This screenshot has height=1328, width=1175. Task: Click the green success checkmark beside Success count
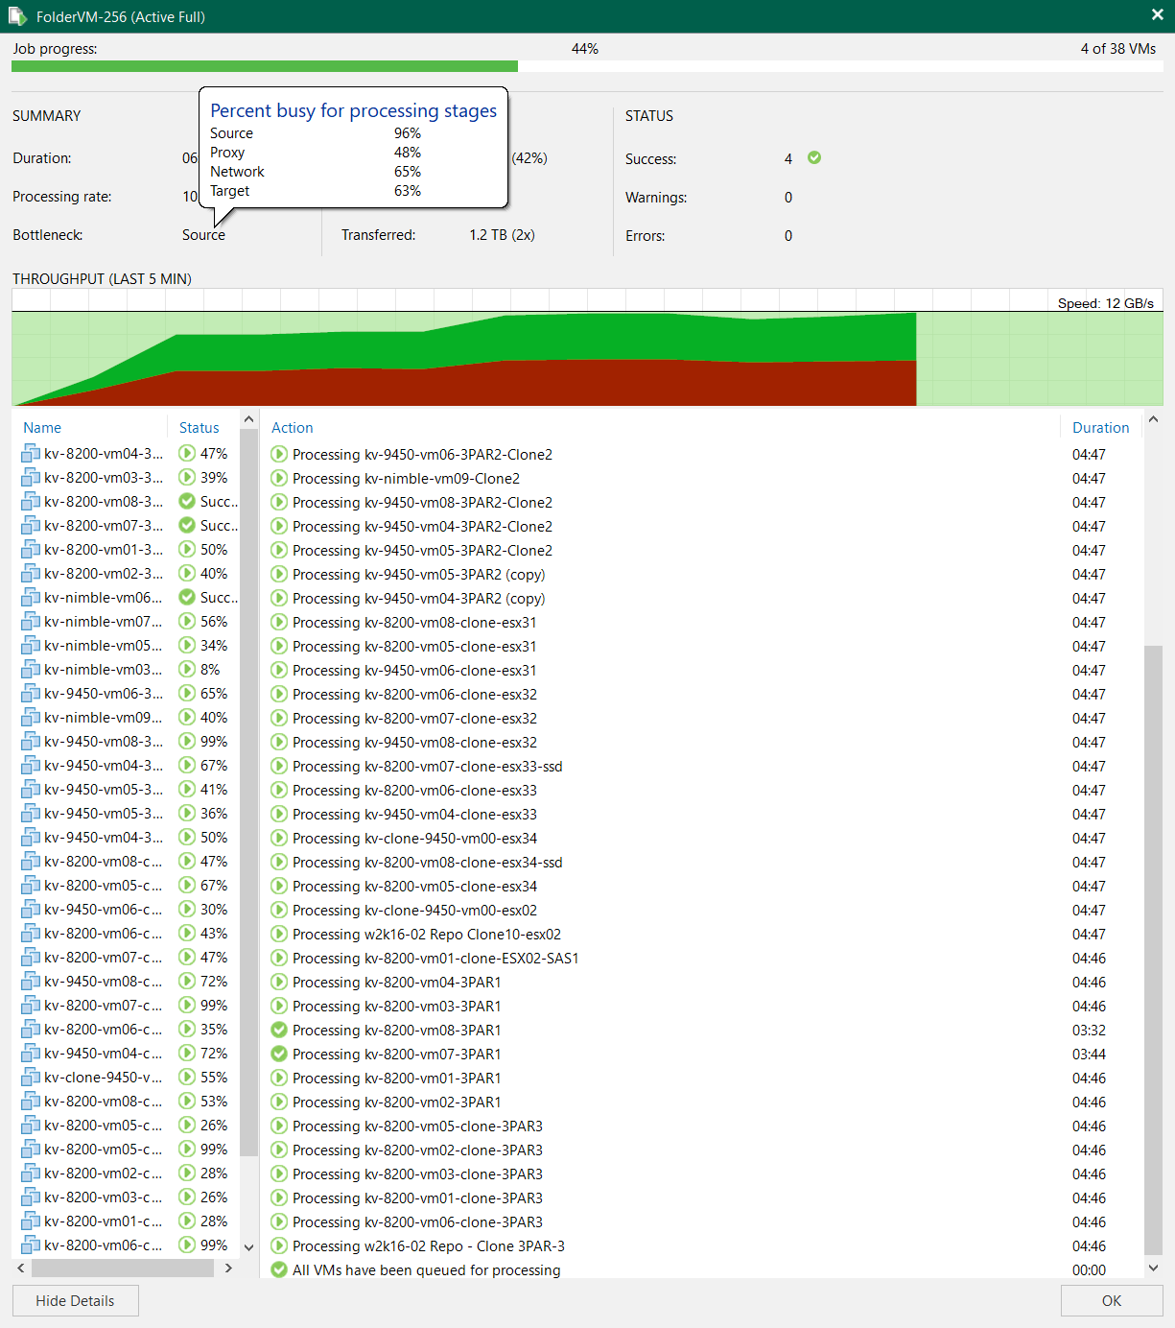(814, 158)
